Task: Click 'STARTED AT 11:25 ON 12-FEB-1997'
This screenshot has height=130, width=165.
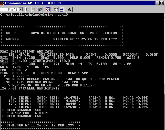Action: click(85, 39)
